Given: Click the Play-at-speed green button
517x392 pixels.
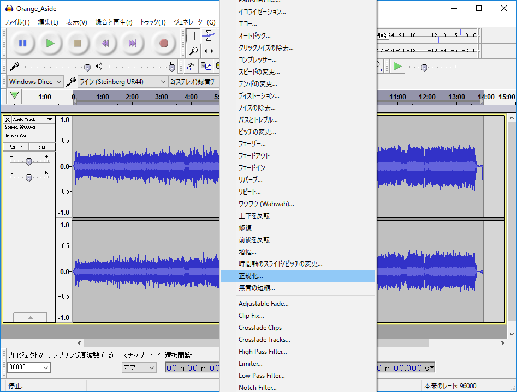Looking at the screenshot, I should pos(397,66).
